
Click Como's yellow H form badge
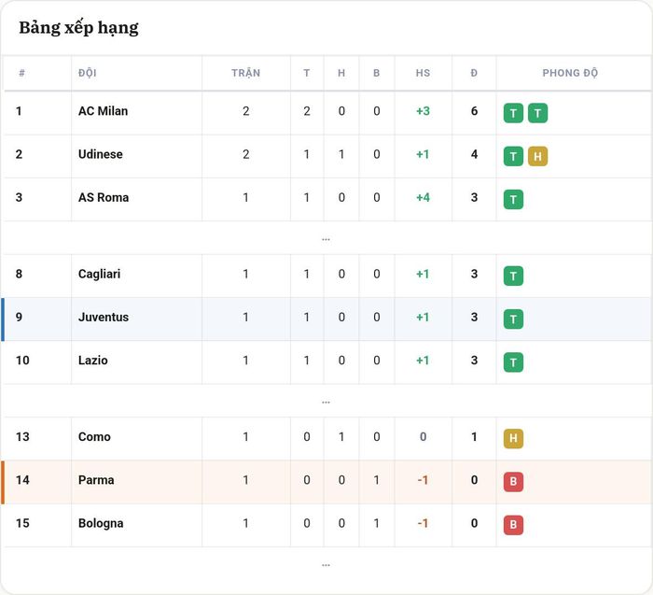tap(513, 438)
